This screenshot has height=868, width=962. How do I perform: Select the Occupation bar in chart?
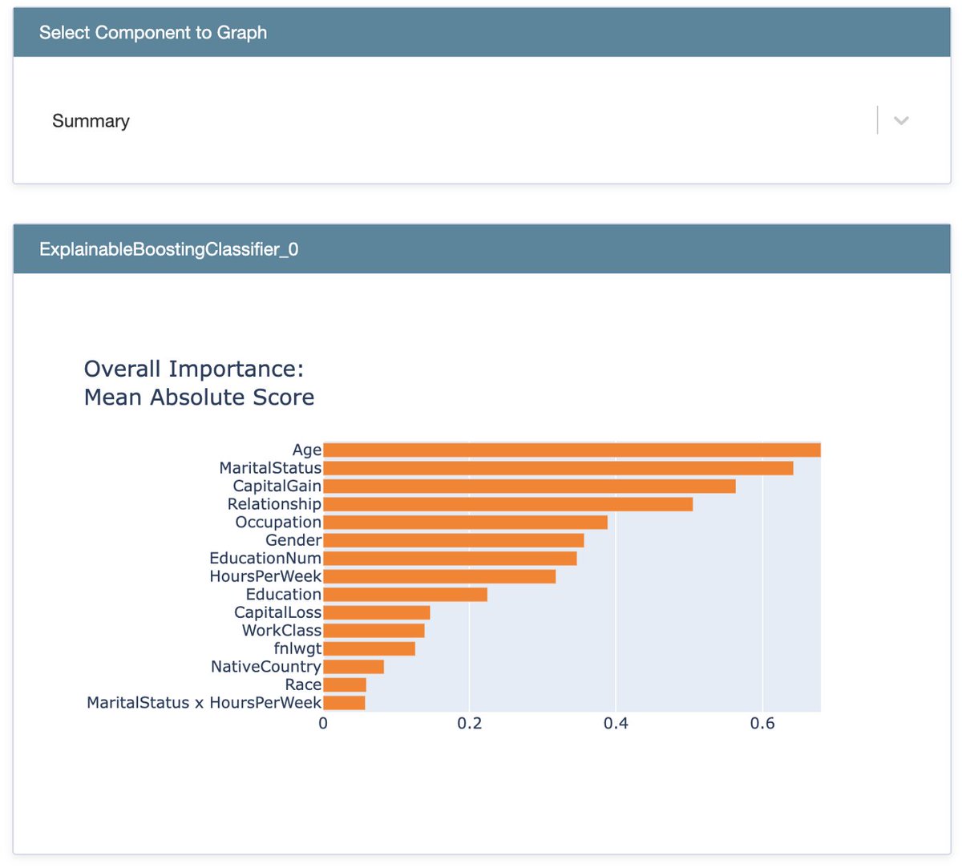[465, 522]
